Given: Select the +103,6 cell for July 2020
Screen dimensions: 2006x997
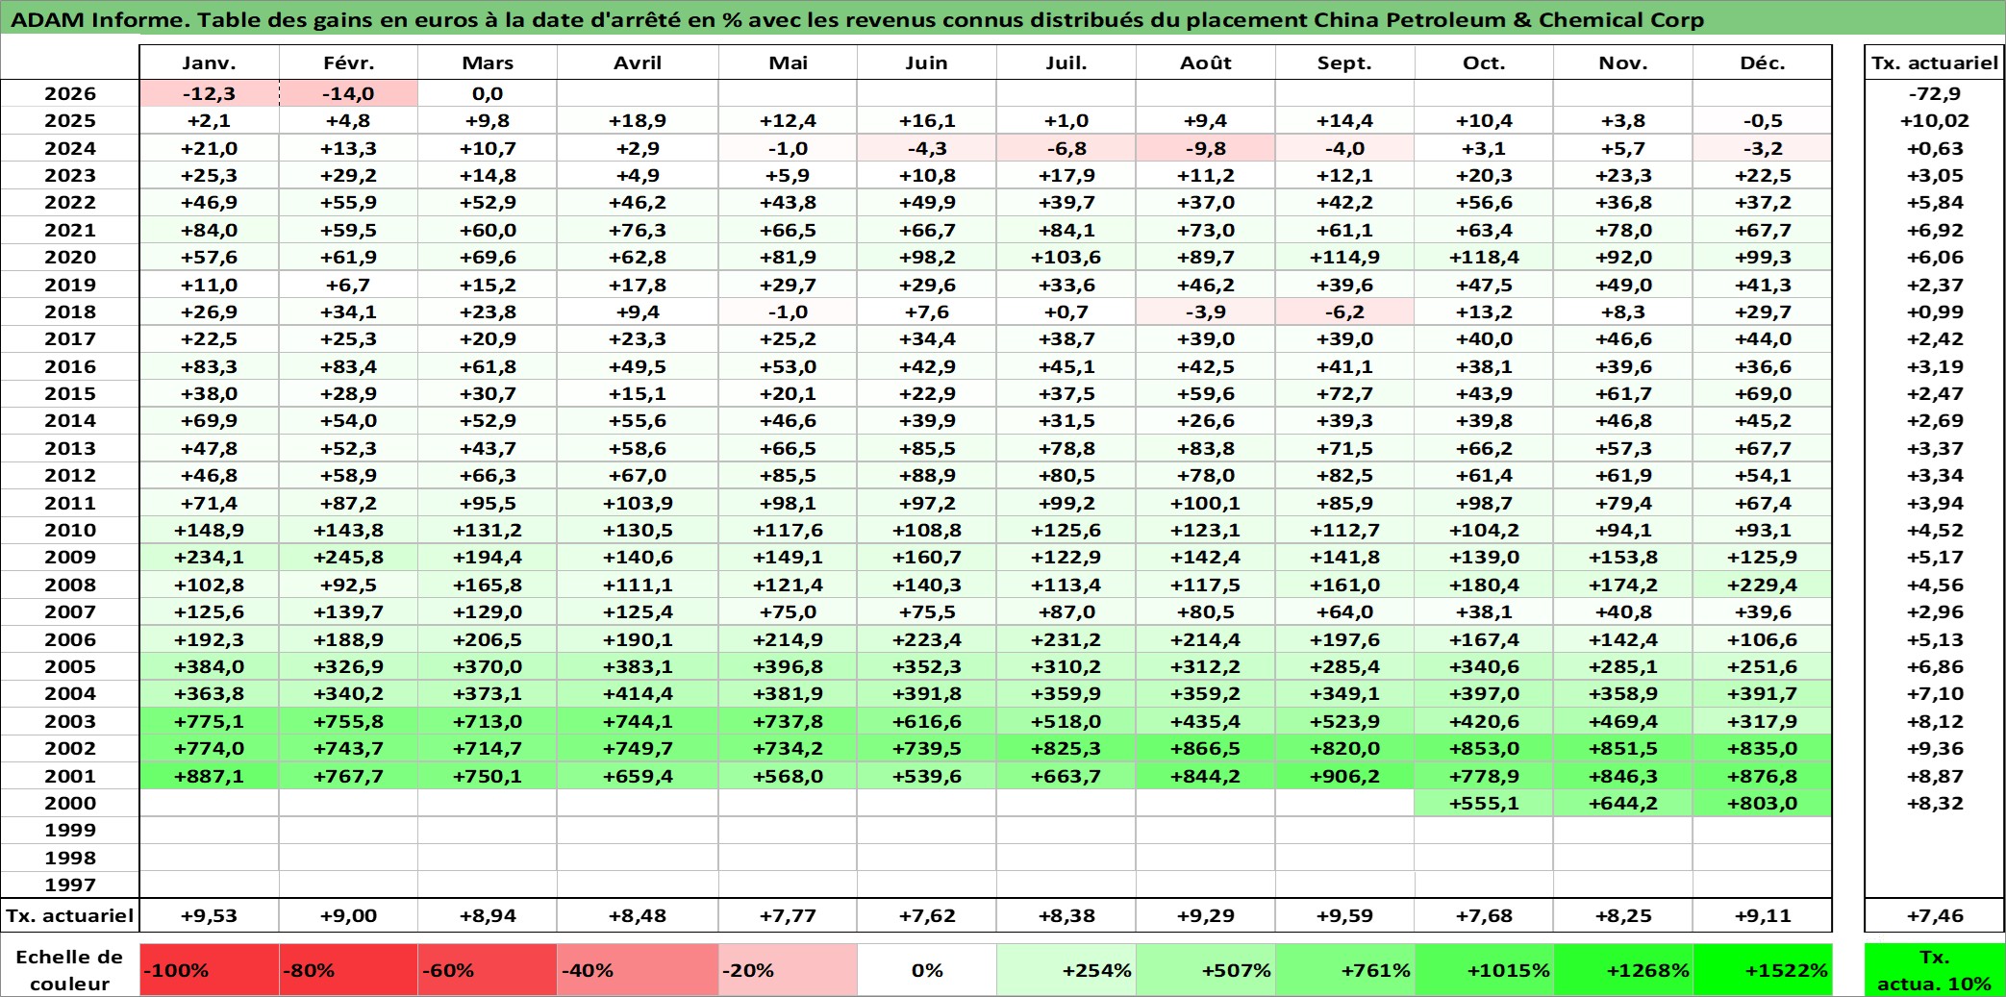Looking at the screenshot, I should 1066,257.
